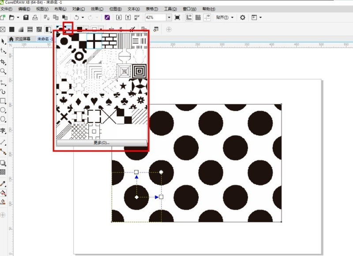
Task: Select the Text tool
Action: pos(4,131)
